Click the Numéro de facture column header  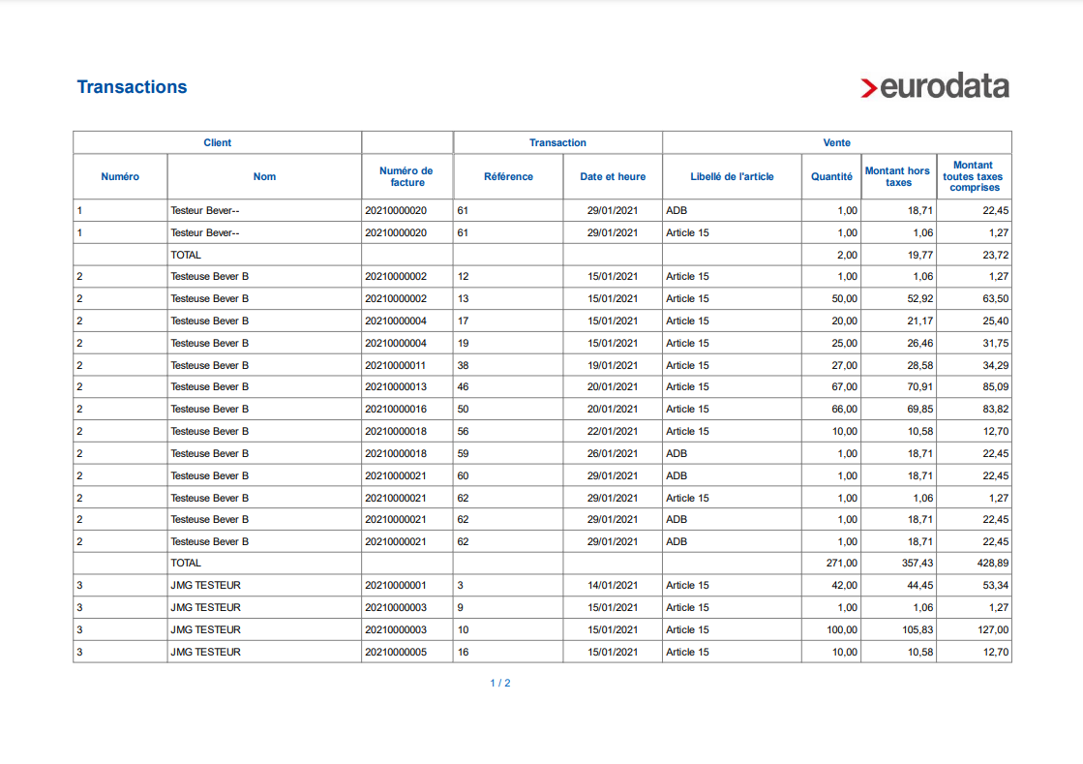point(406,177)
